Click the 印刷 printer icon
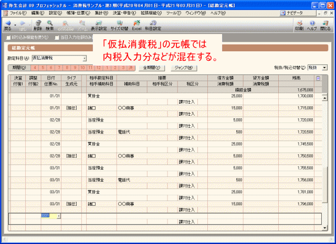336x244 pixels. tap(299, 23)
